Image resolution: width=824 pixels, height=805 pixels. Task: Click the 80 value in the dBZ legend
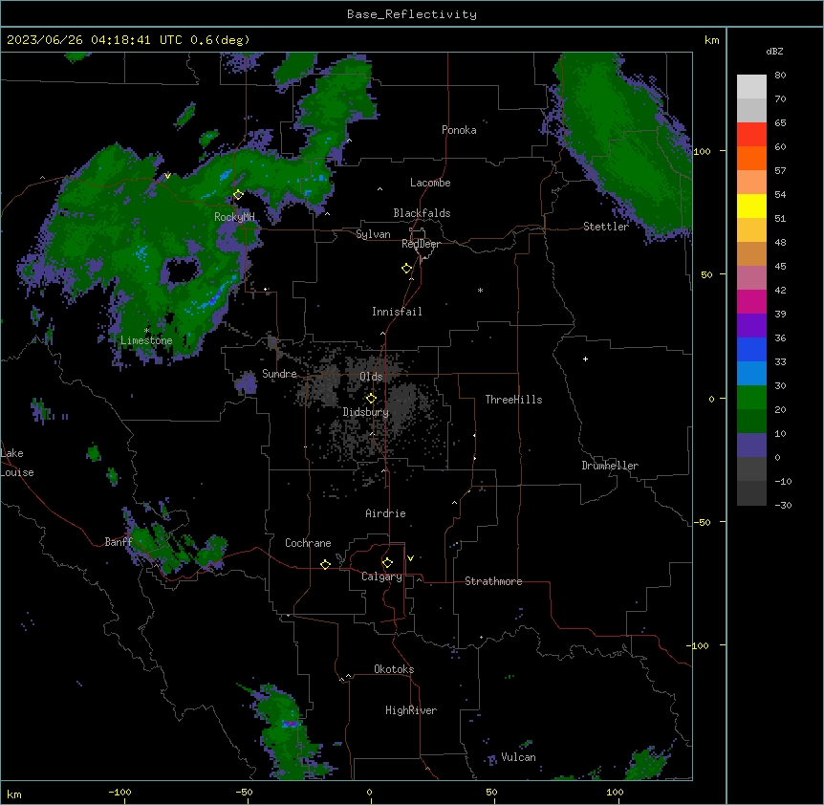[x=780, y=76]
